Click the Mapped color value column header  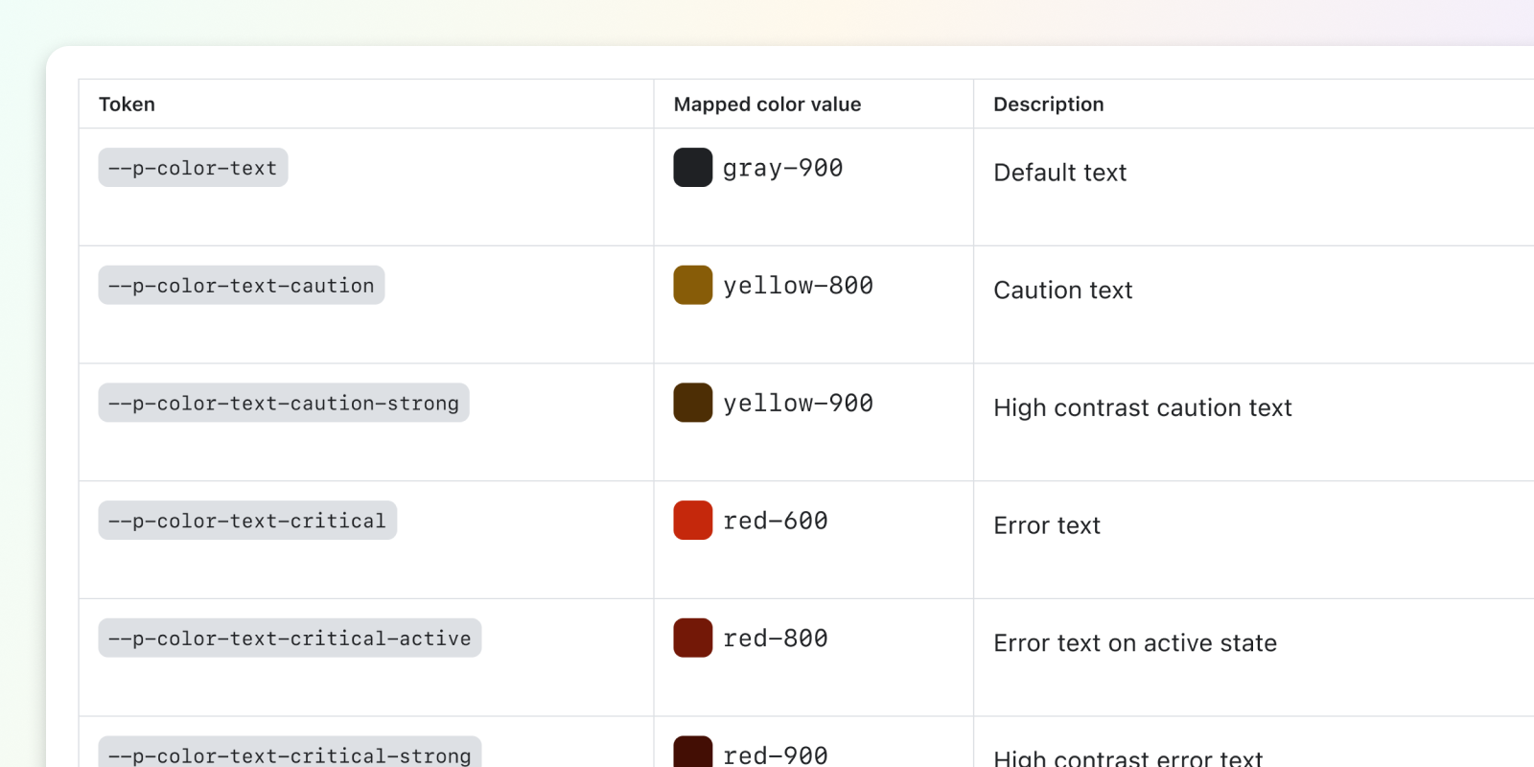tap(767, 105)
